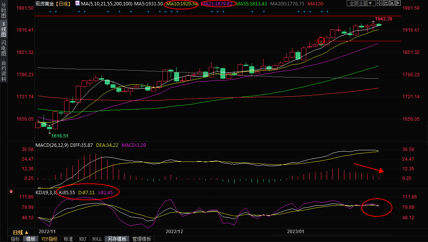This screenshot has height=242, width=428.
Task: Apply the BOLL template
Action: click(x=97, y=239)
